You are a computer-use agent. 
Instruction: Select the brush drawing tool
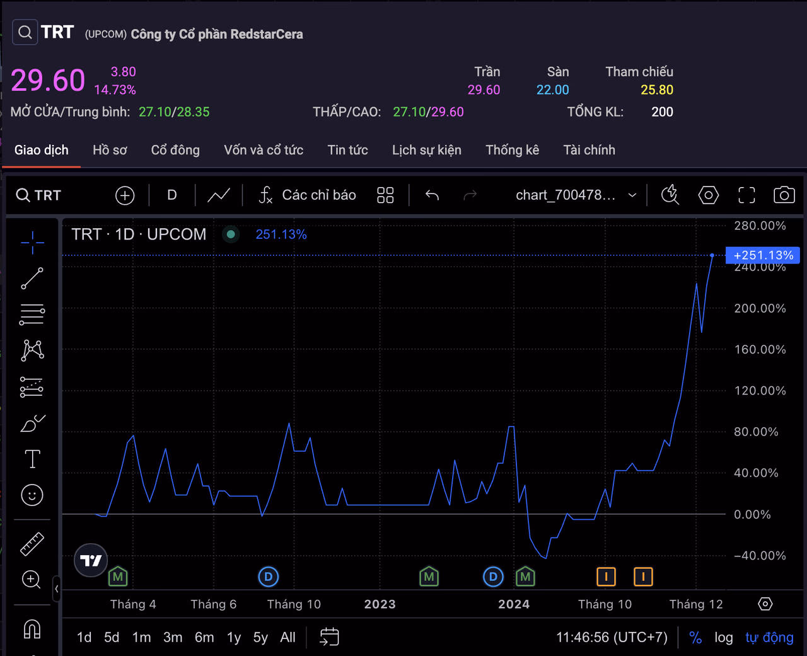tap(32, 423)
